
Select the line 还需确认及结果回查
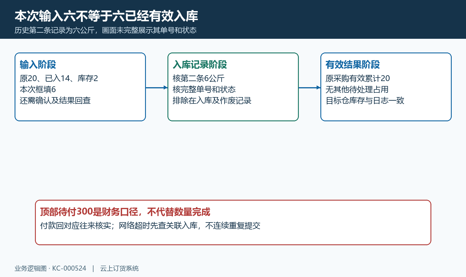tap(55, 101)
